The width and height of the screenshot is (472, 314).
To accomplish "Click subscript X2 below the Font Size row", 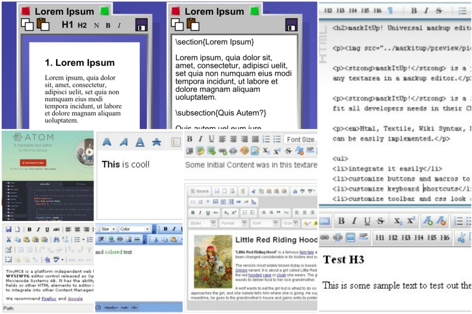I will coord(266,151).
